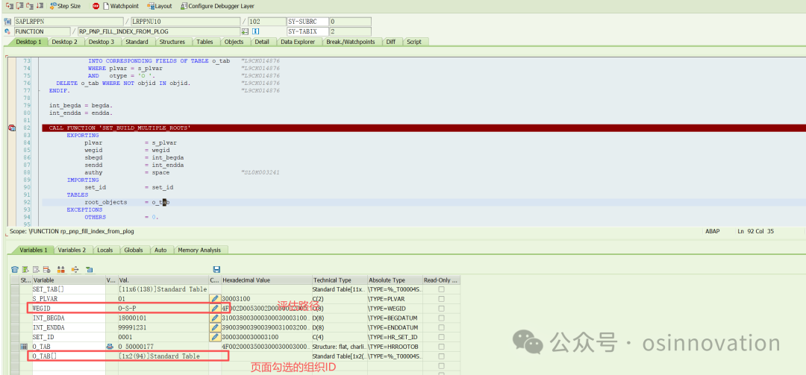Click the Return step-out icon

(30, 6)
